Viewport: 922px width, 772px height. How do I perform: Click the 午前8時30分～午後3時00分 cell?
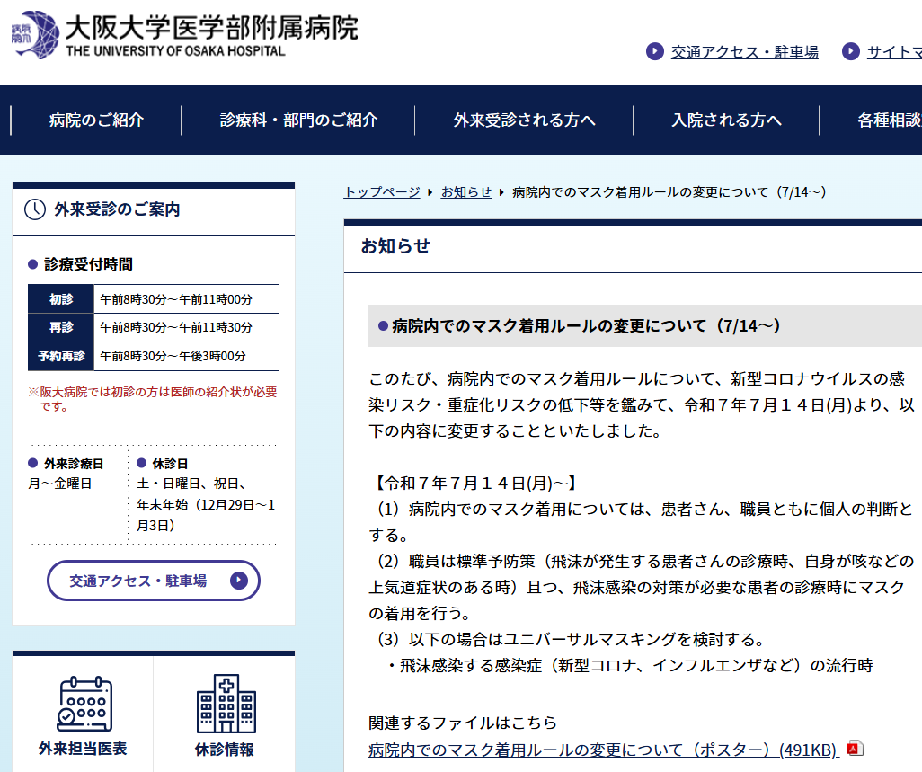[186, 356]
